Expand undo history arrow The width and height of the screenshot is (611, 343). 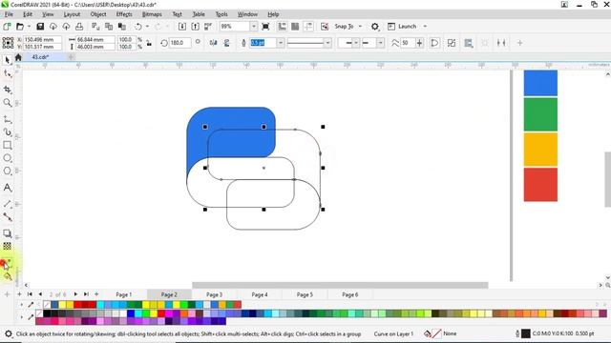click(147, 27)
